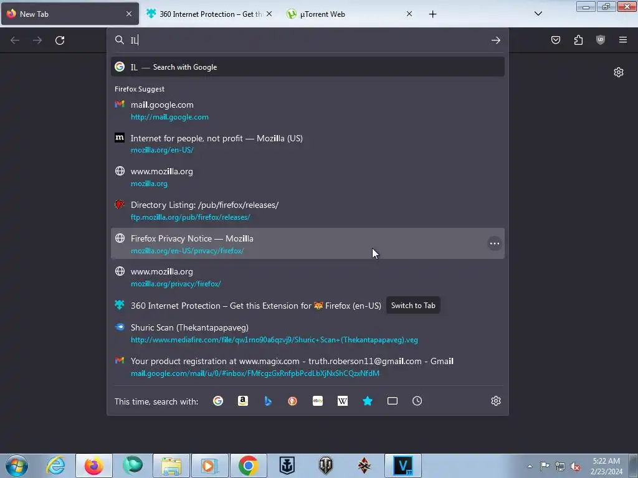Open Directory Listing /pub/firefox/releases/ result
638x478 pixels.
point(308,210)
